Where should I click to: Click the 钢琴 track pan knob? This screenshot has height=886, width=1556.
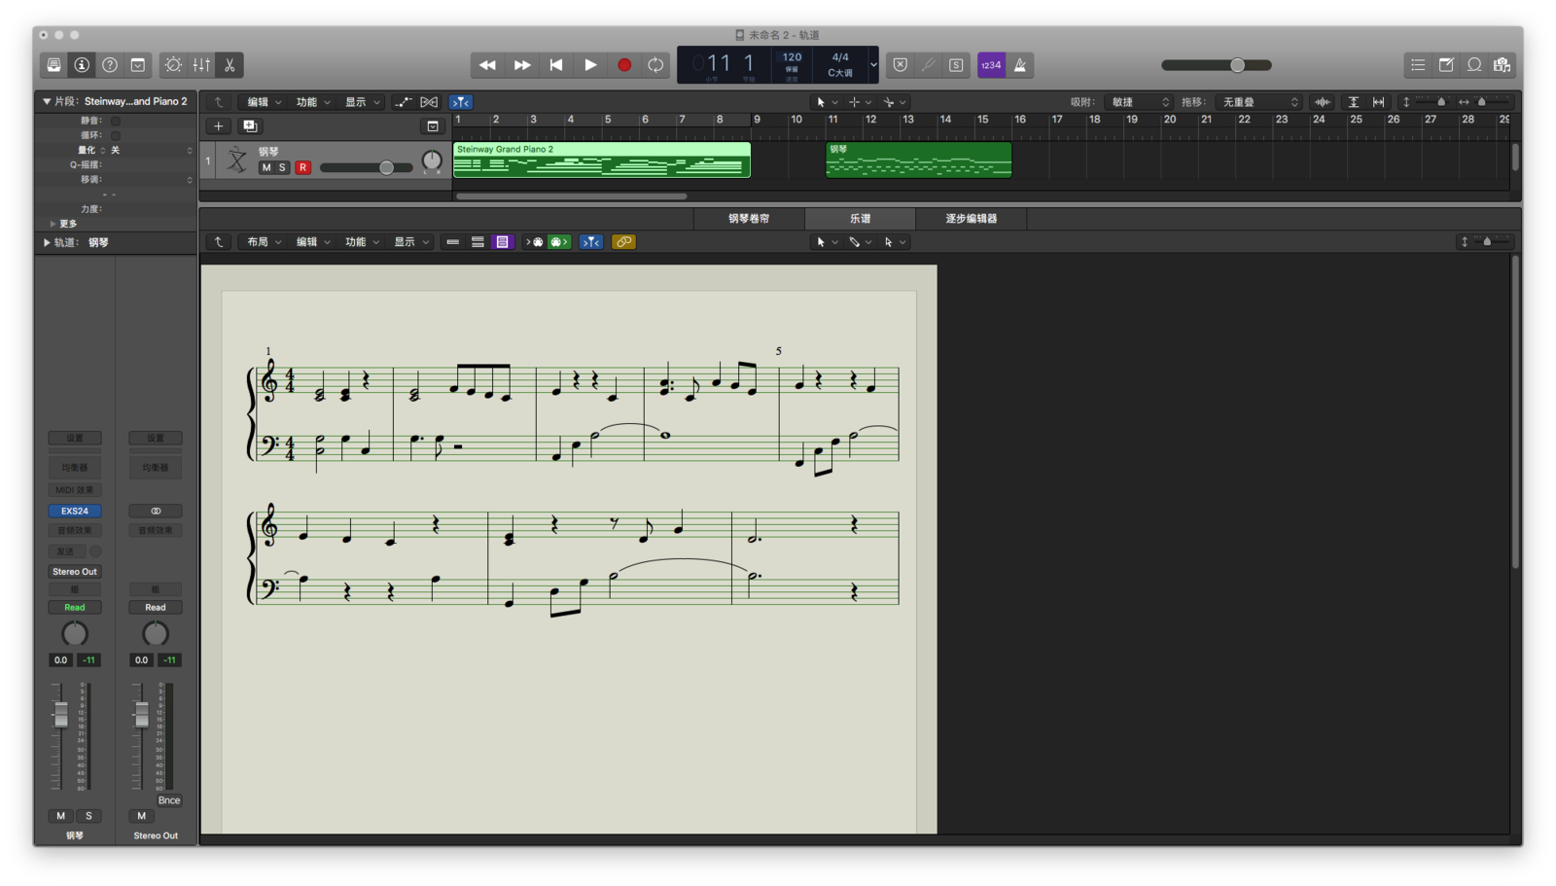(x=432, y=161)
